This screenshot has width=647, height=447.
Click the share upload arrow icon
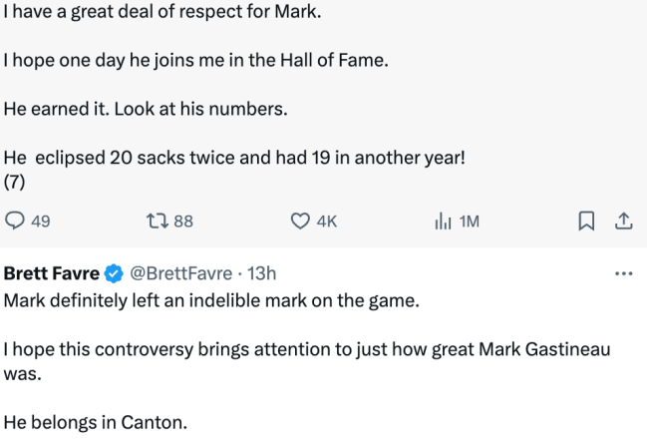[x=622, y=222]
